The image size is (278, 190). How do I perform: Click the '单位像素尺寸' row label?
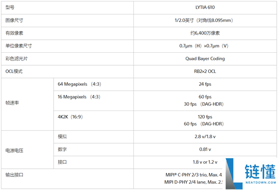tap(19, 46)
